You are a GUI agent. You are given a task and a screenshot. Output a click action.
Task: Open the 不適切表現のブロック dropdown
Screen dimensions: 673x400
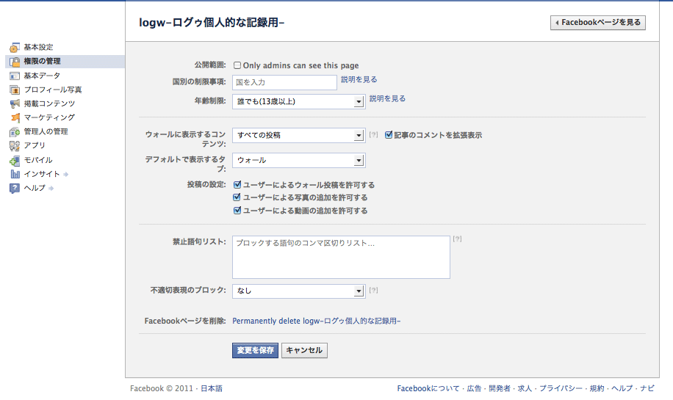(x=298, y=291)
